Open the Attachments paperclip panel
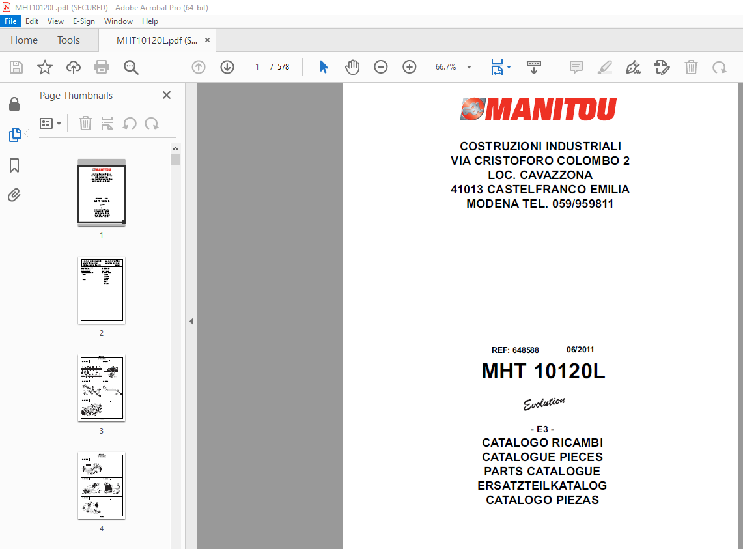Image resolution: width=743 pixels, height=549 pixels. coord(14,195)
